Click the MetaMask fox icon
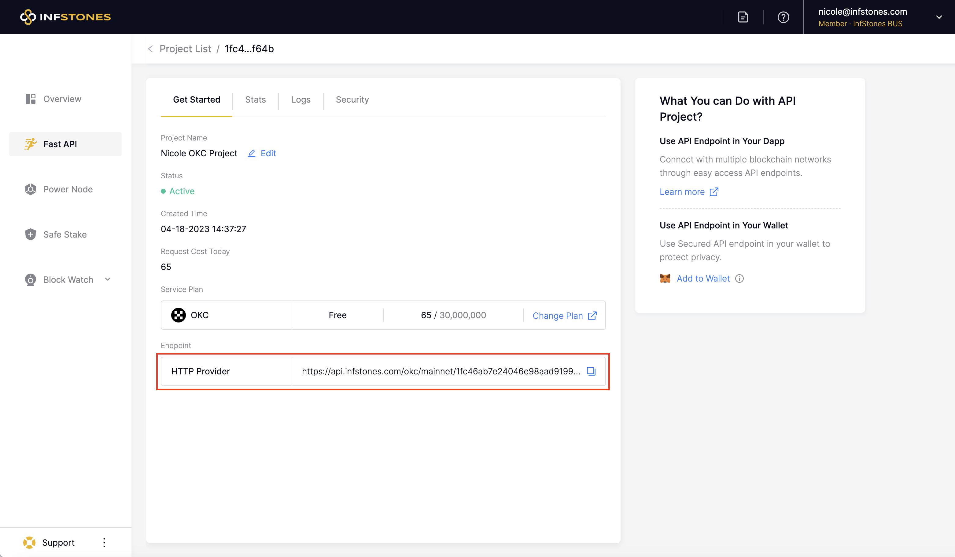Image resolution: width=955 pixels, height=557 pixels. pyautogui.click(x=665, y=279)
